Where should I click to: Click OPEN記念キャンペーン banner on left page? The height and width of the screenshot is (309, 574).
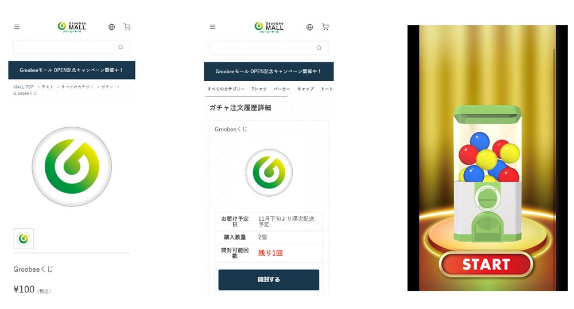tap(72, 70)
